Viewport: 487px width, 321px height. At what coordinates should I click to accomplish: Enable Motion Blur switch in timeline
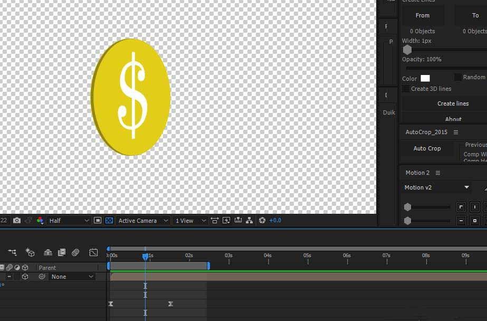coord(75,252)
